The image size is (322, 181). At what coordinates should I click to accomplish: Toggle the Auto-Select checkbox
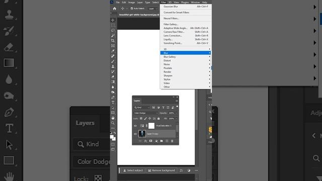(132, 9)
